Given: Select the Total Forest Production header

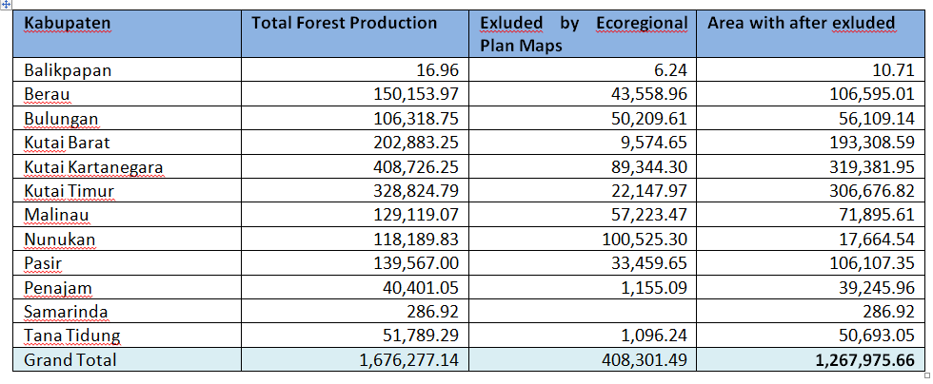Looking at the screenshot, I should [x=345, y=23].
